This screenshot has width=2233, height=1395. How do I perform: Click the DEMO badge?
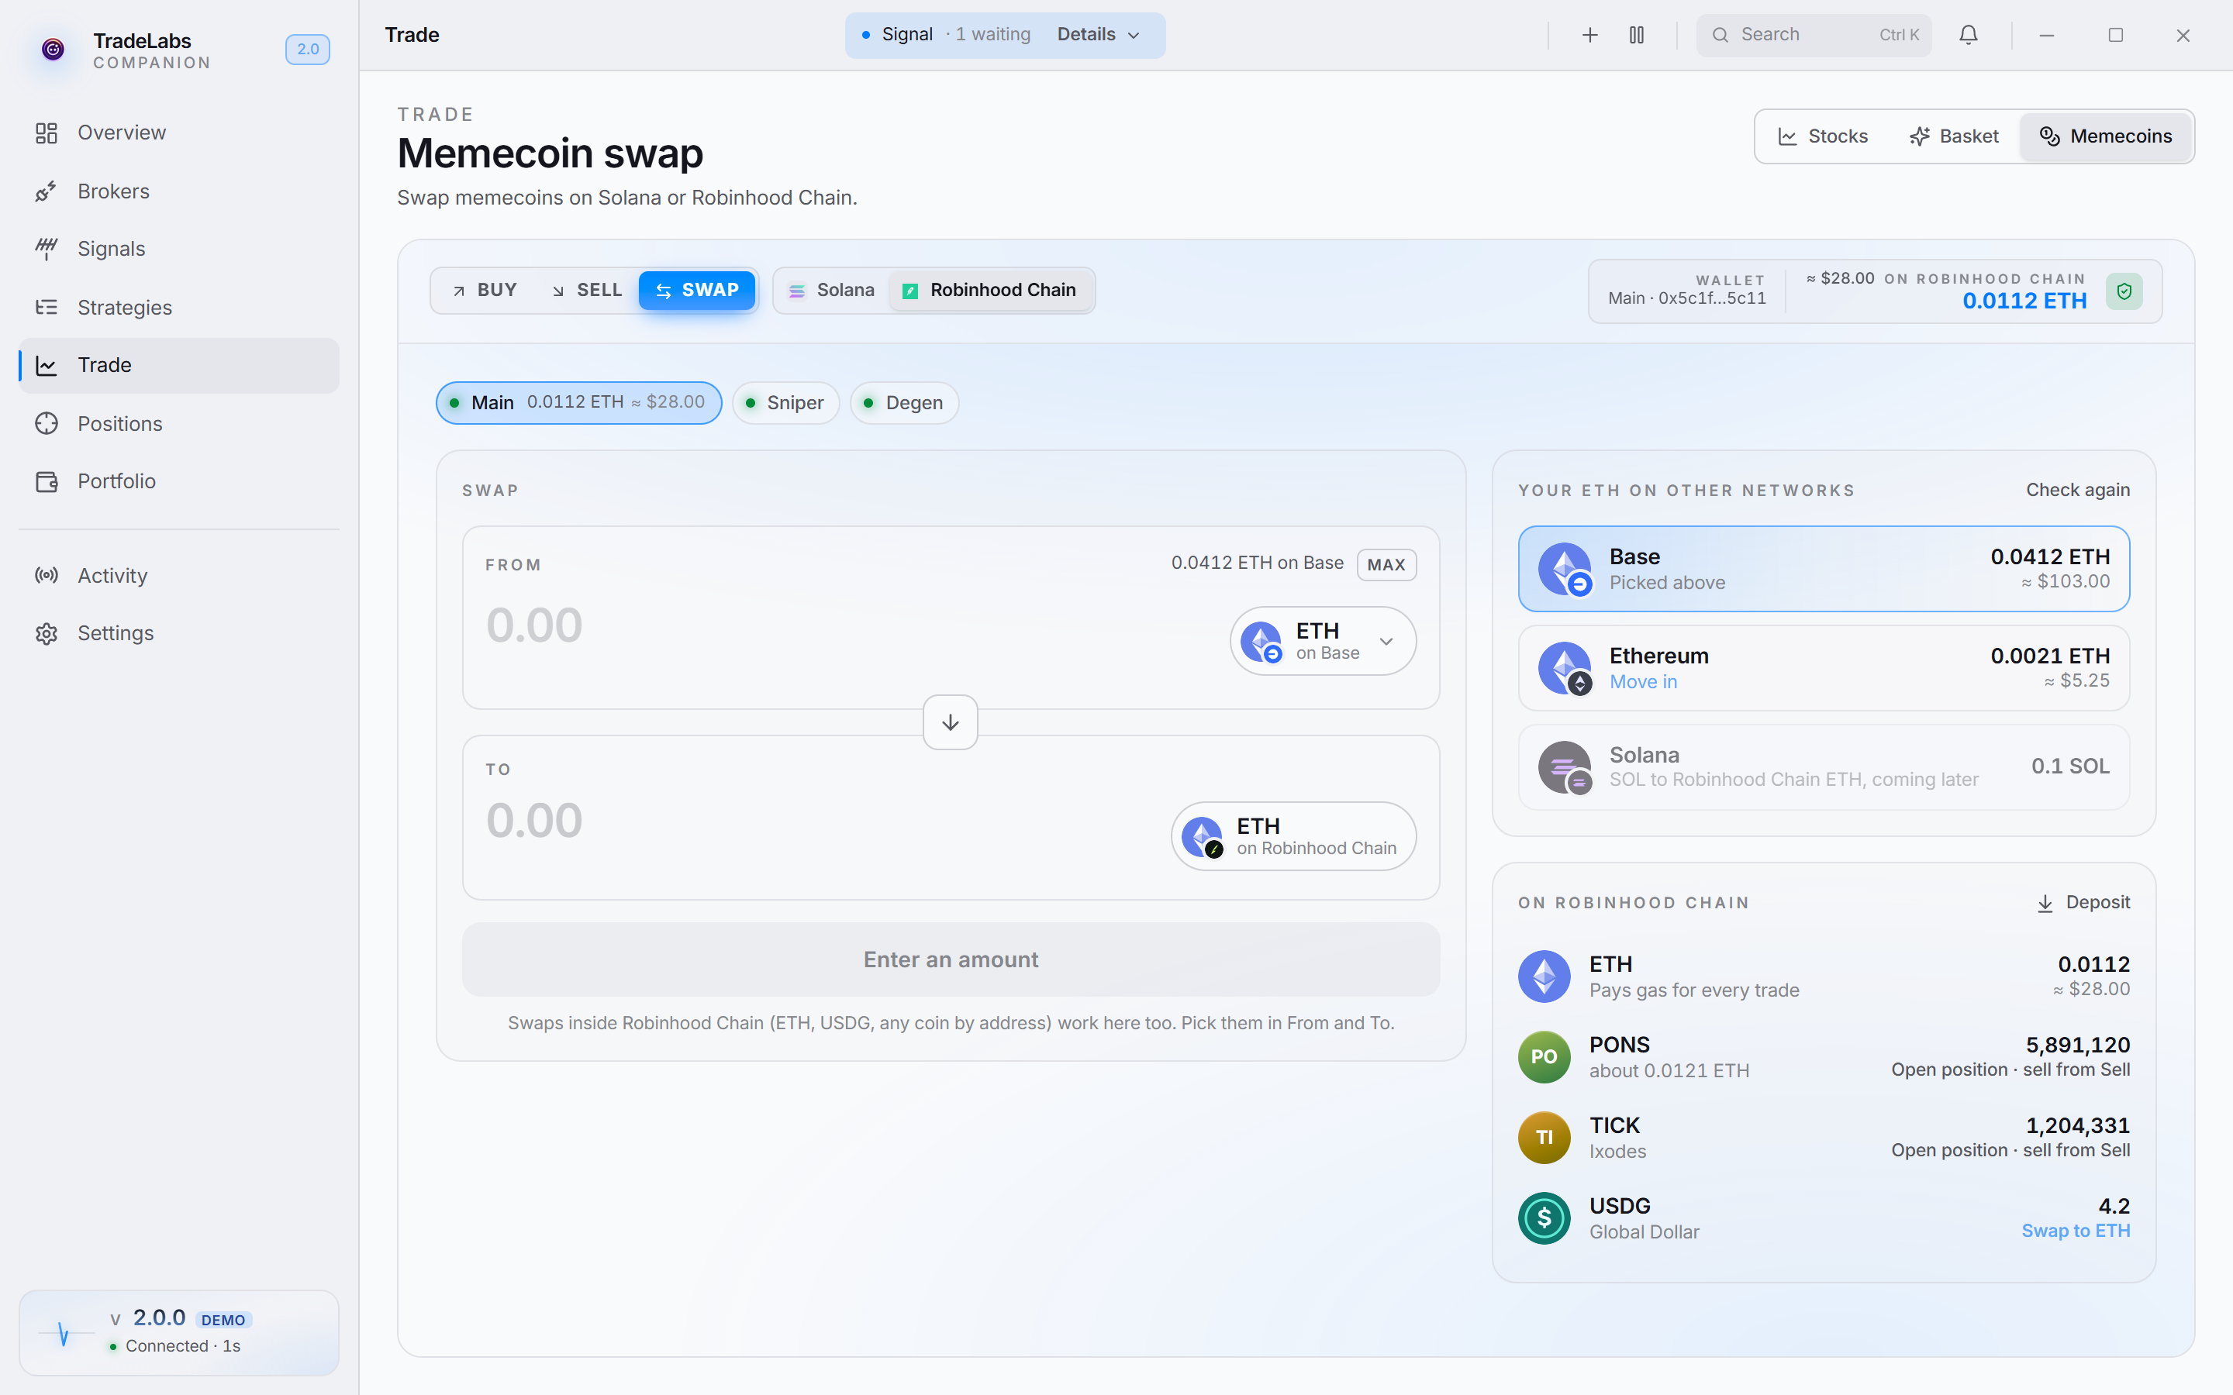[223, 1321]
